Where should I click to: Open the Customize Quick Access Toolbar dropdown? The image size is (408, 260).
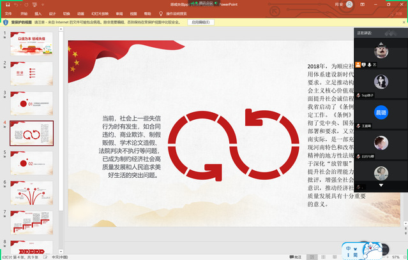coord(35,4)
